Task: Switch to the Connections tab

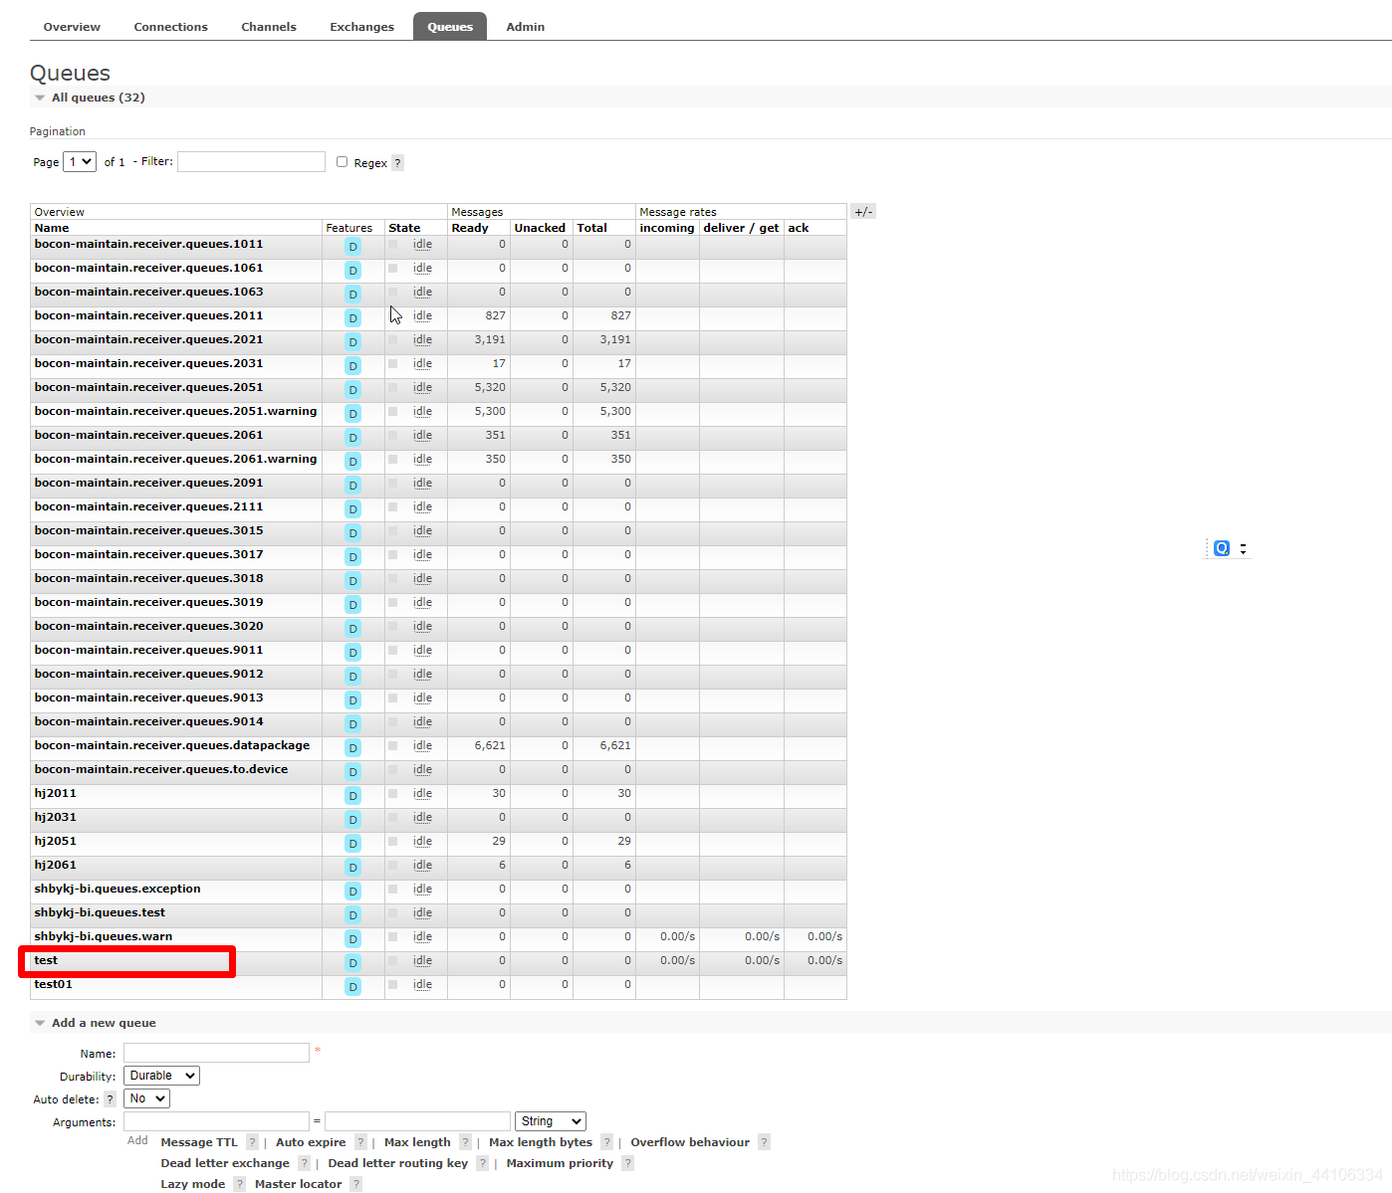Action: point(170,27)
